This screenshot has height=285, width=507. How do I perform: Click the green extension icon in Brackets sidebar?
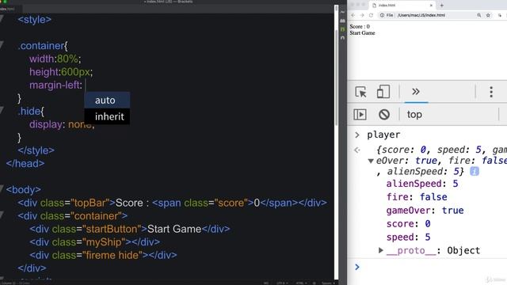coord(342,29)
